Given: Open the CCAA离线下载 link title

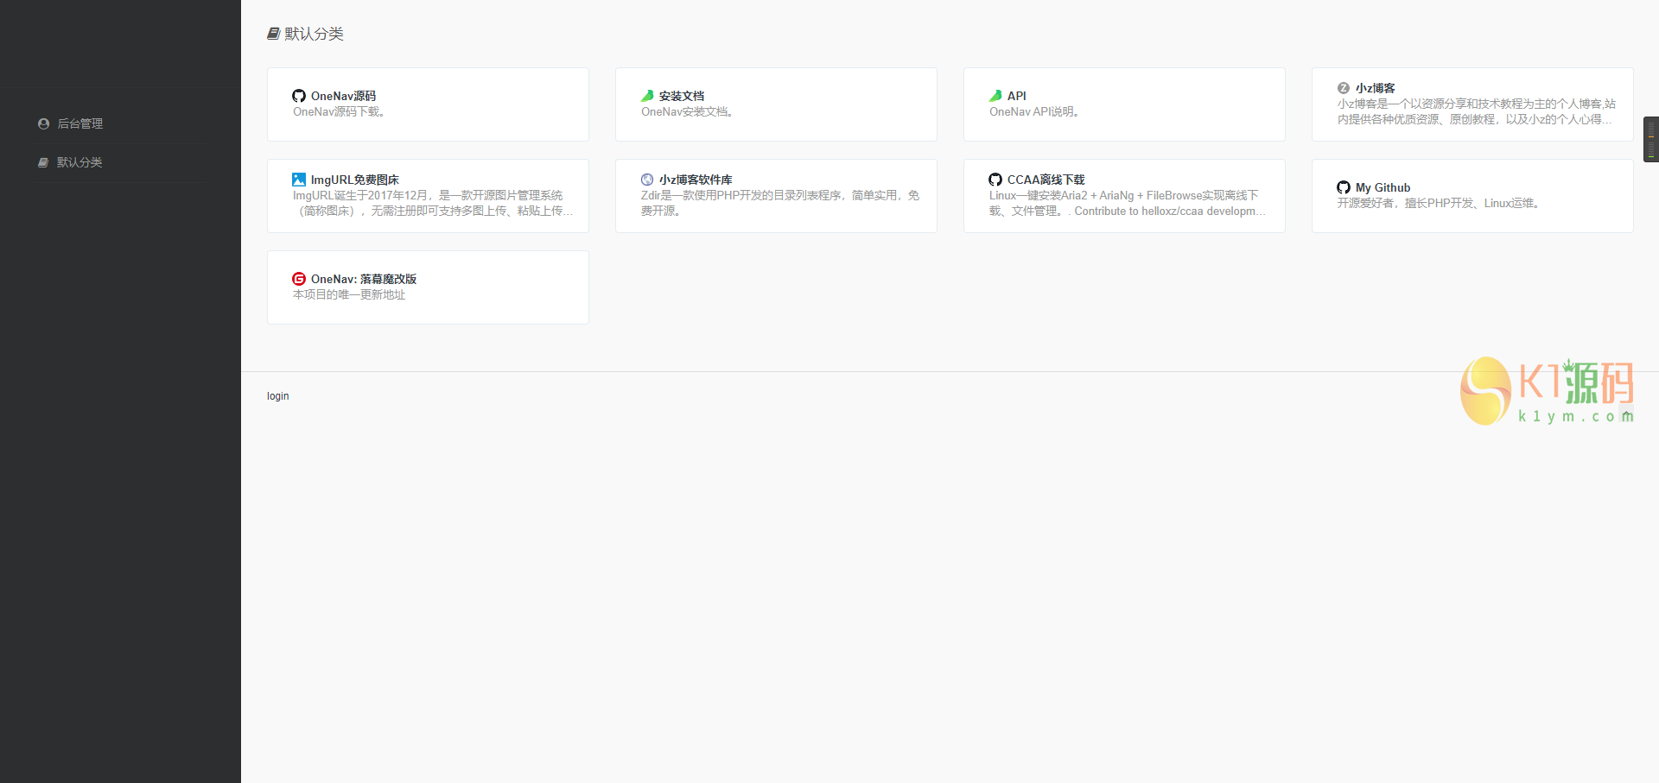Looking at the screenshot, I should click(1046, 180).
